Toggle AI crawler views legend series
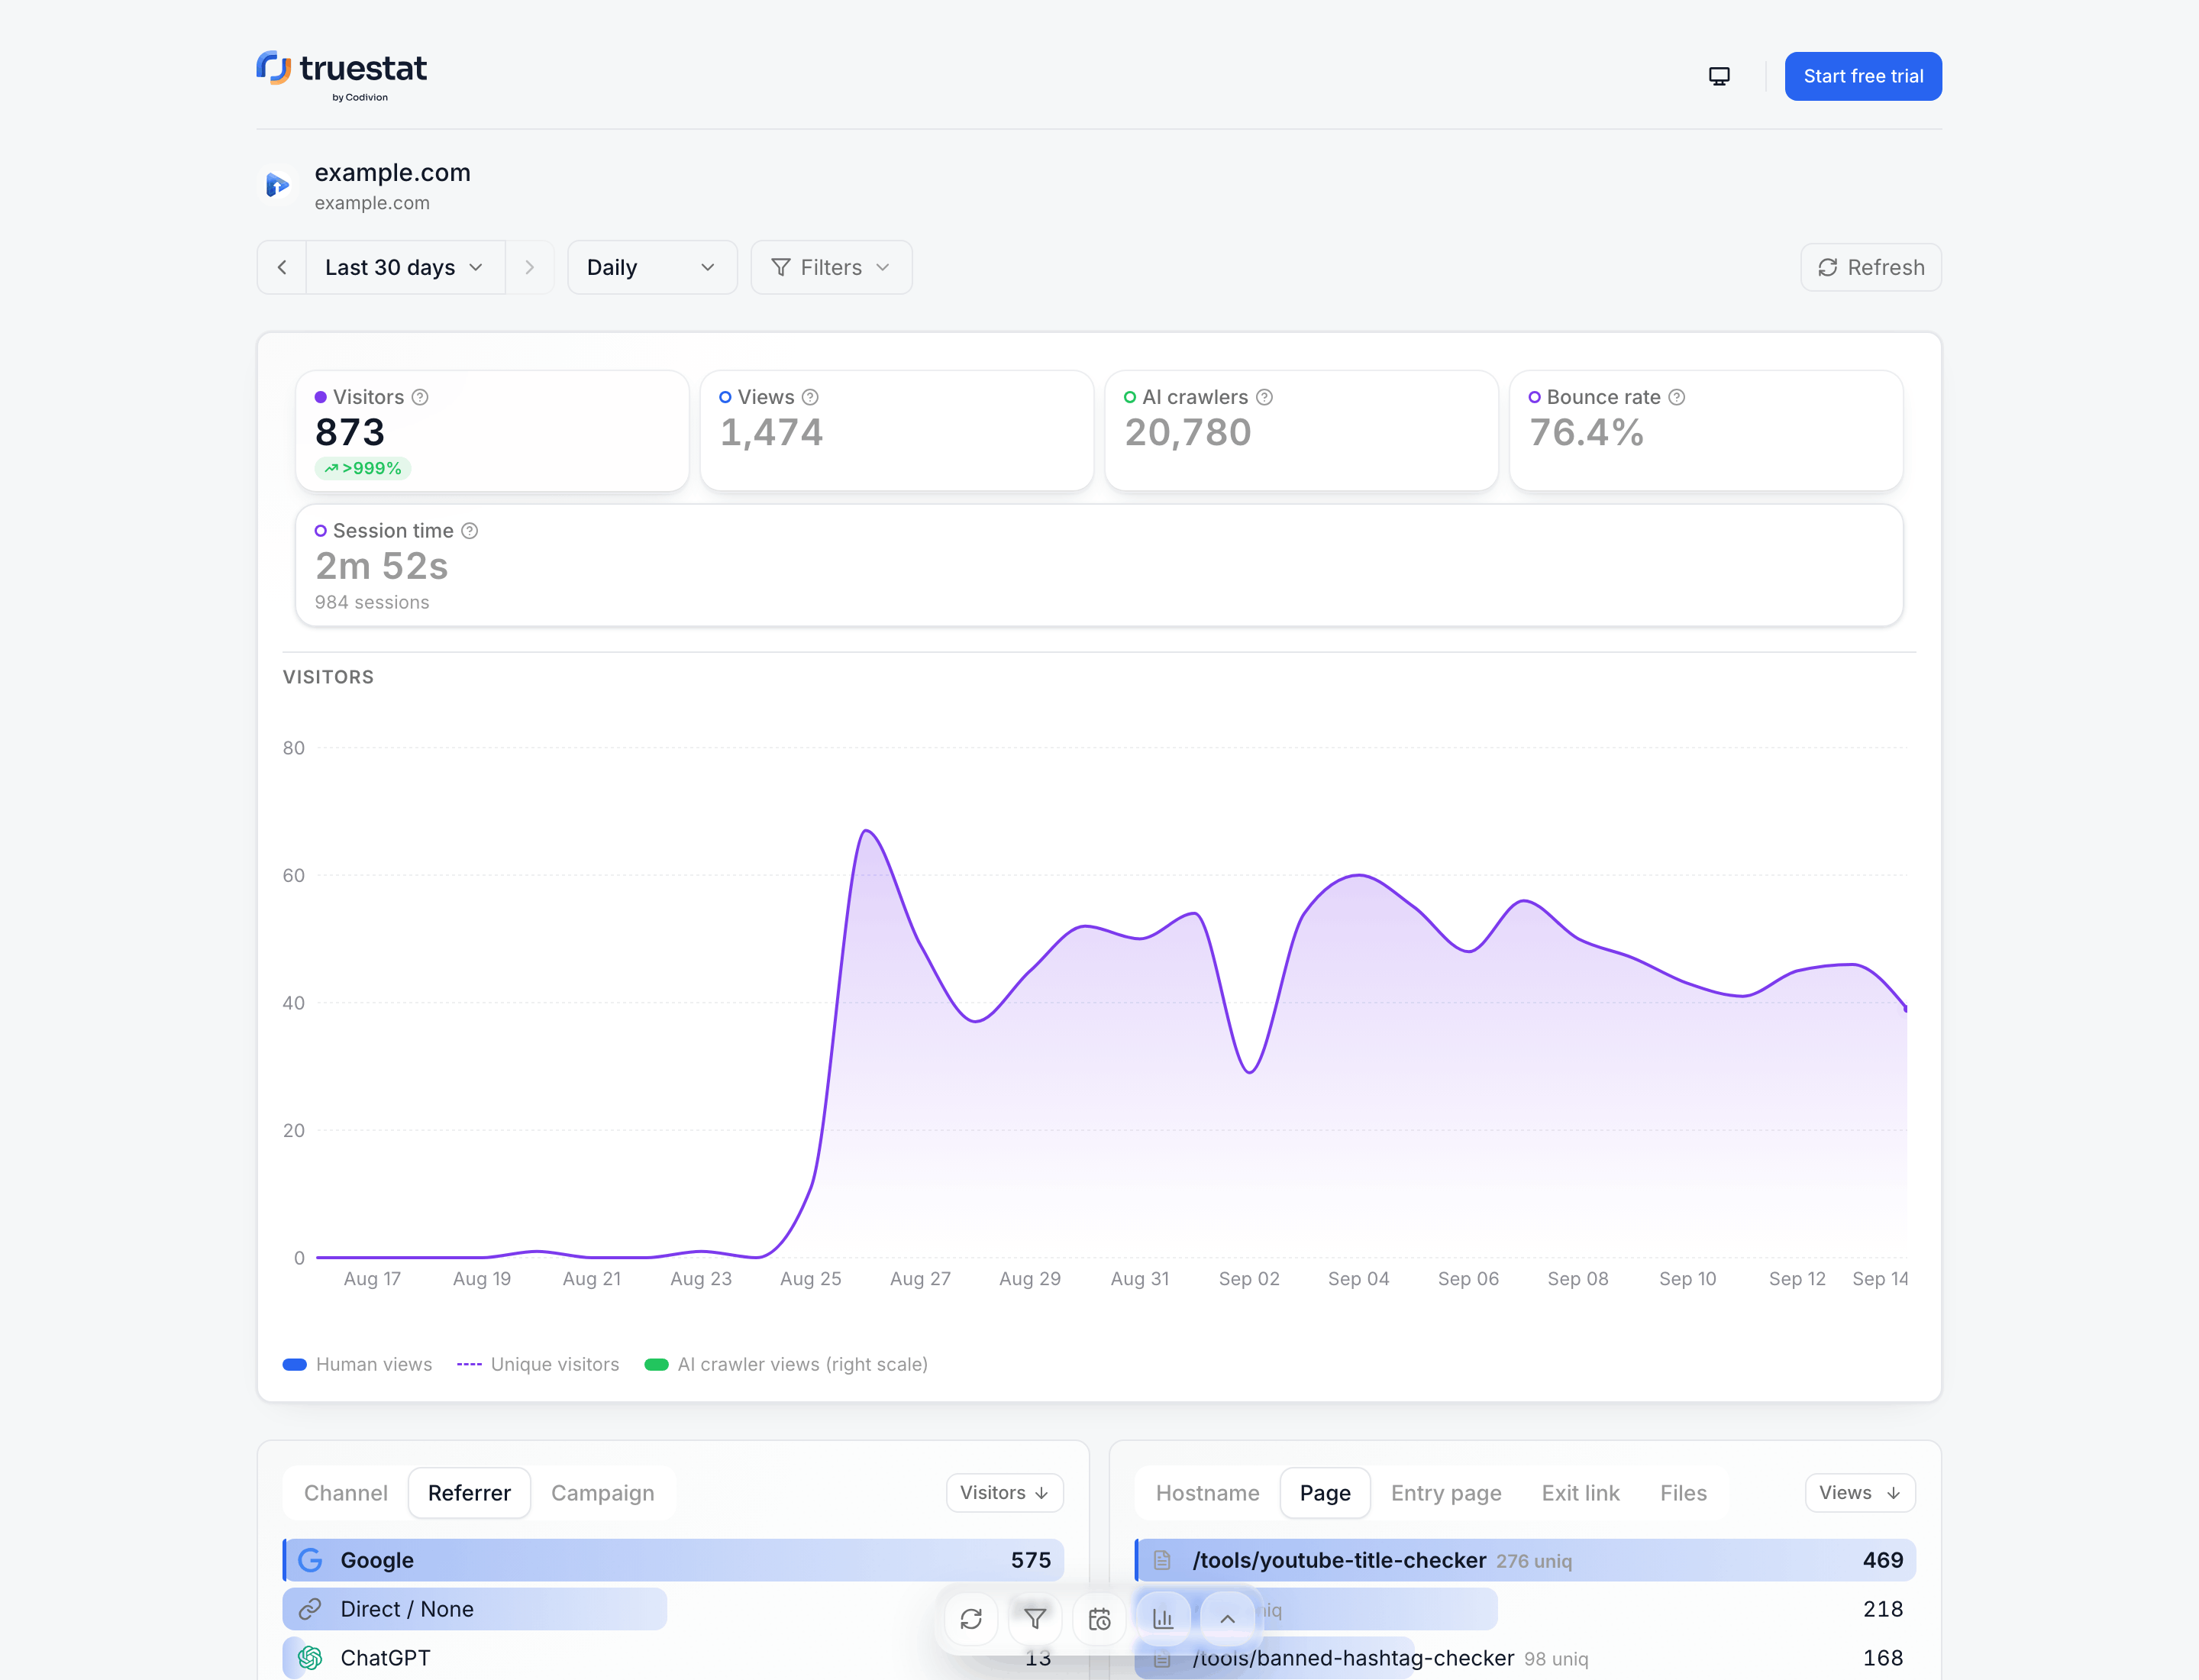Image resolution: width=2199 pixels, height=1680 pixels. point(786,1364)
